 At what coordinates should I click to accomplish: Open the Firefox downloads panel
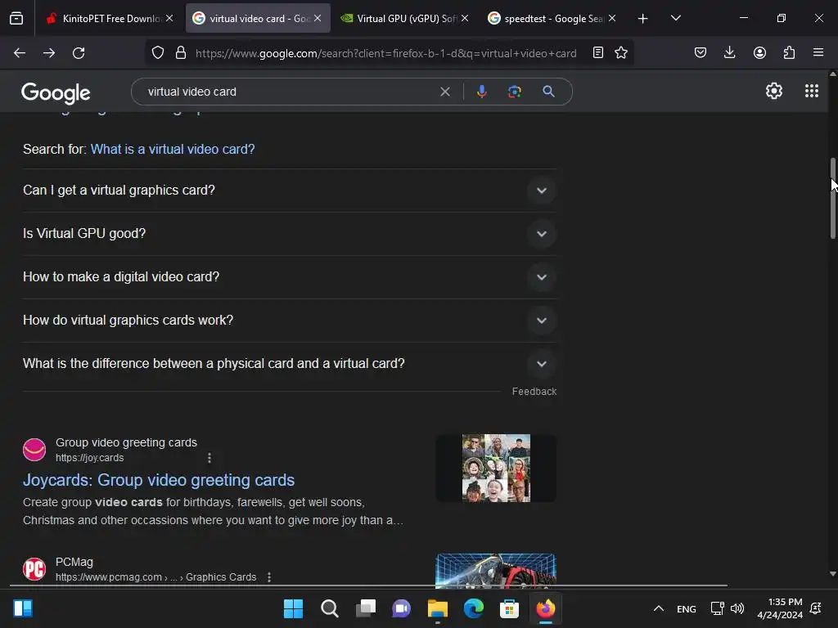click(x=729, y=53)
